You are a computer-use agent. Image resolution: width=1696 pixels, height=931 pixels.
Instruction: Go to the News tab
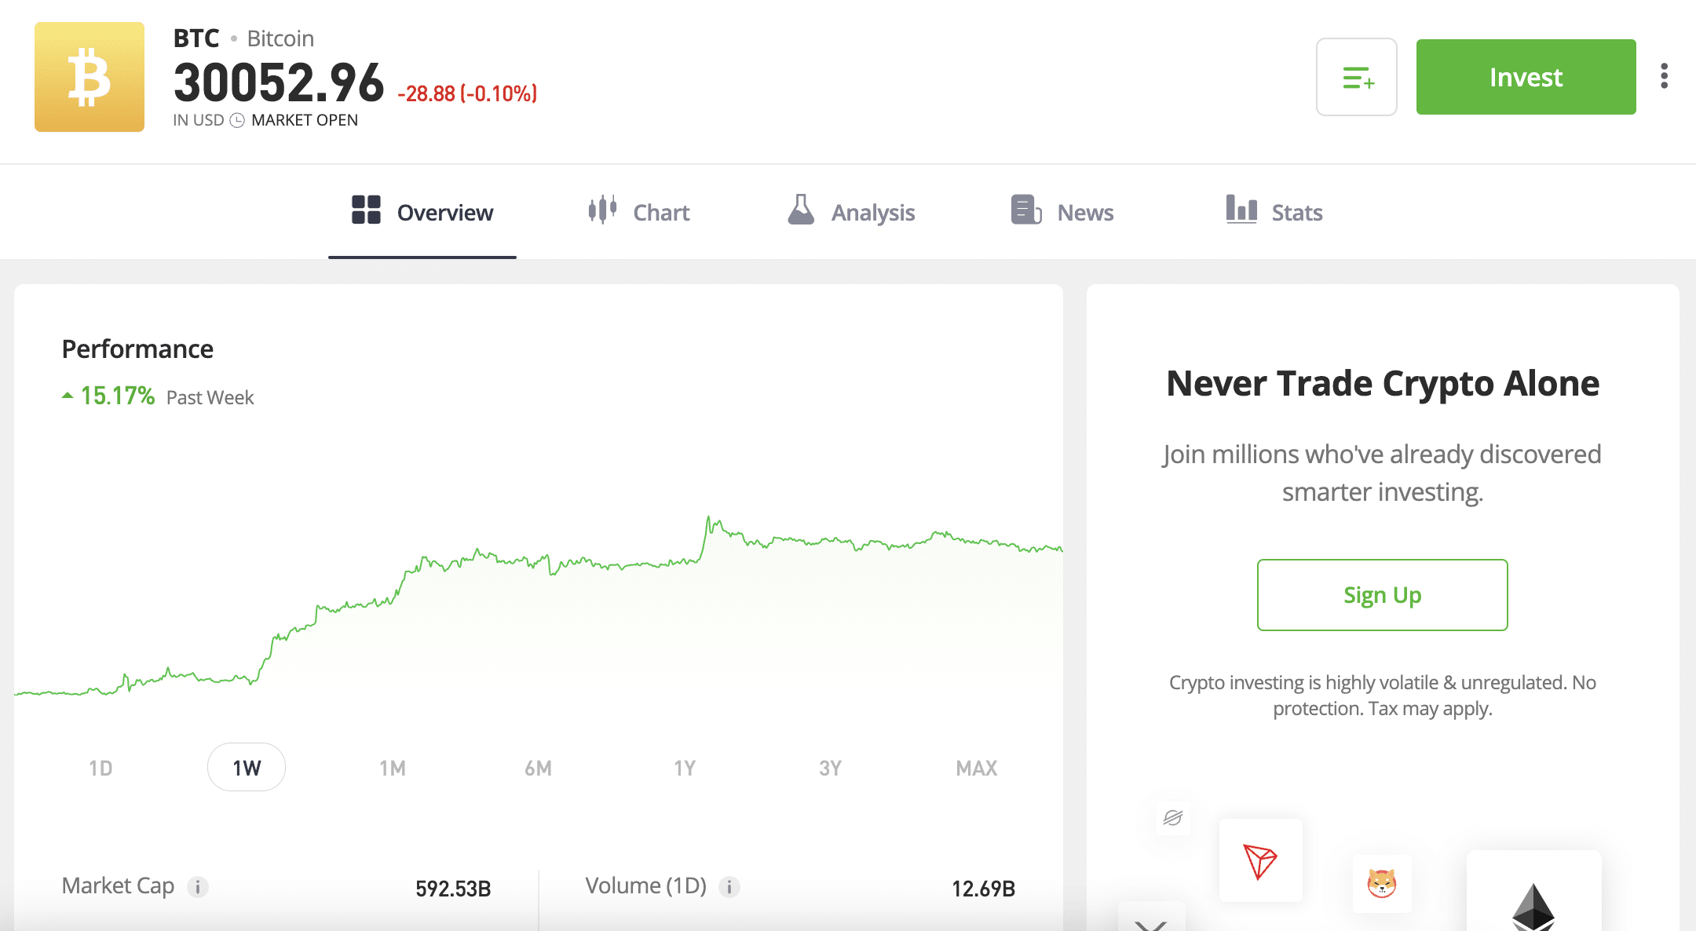point(1062,213)
